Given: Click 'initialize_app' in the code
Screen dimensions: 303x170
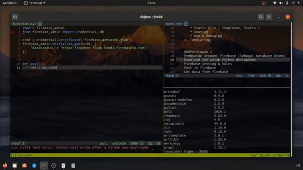Looking at the screenshot, I should [x=66, y=44].
